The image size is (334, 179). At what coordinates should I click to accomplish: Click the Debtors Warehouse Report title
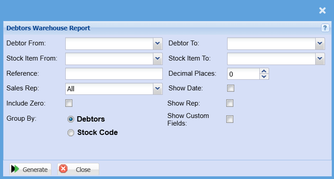pyautogui.click(x=48, y=28)
